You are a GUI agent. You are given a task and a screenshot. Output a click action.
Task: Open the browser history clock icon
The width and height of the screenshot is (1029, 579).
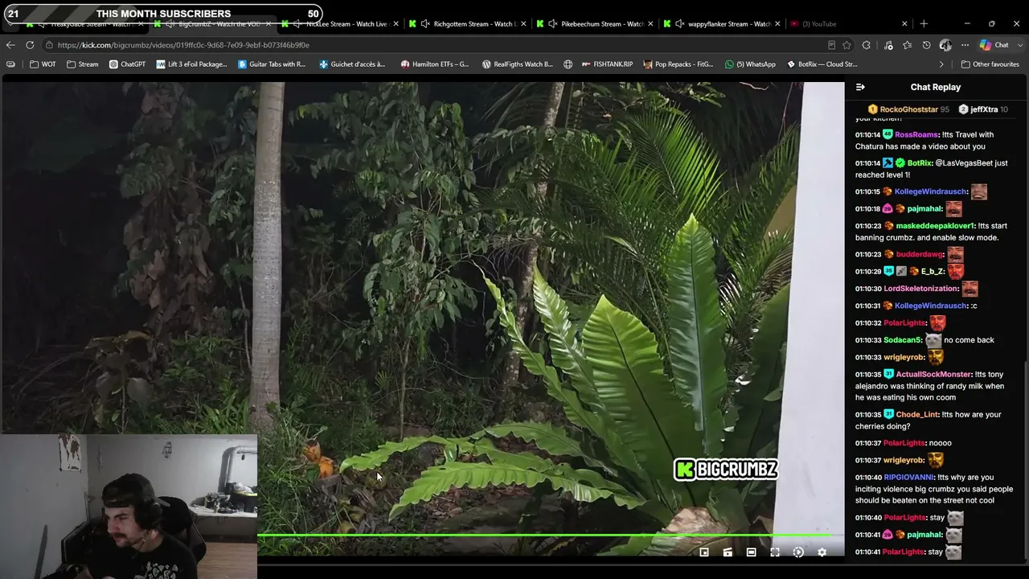pyautogui.click(x=926, y=45)
